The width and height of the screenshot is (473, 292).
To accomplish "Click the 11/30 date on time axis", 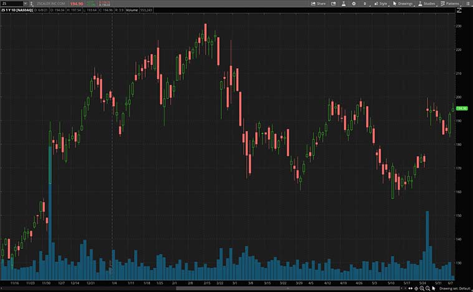I will 46,283.
